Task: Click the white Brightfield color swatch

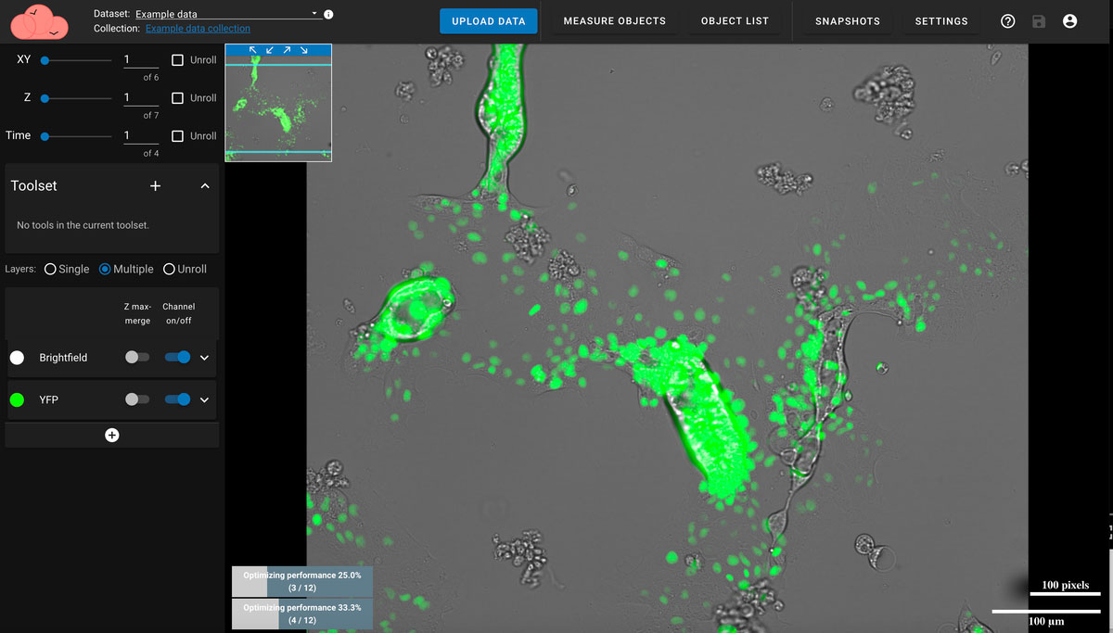Action: [17, 358]
